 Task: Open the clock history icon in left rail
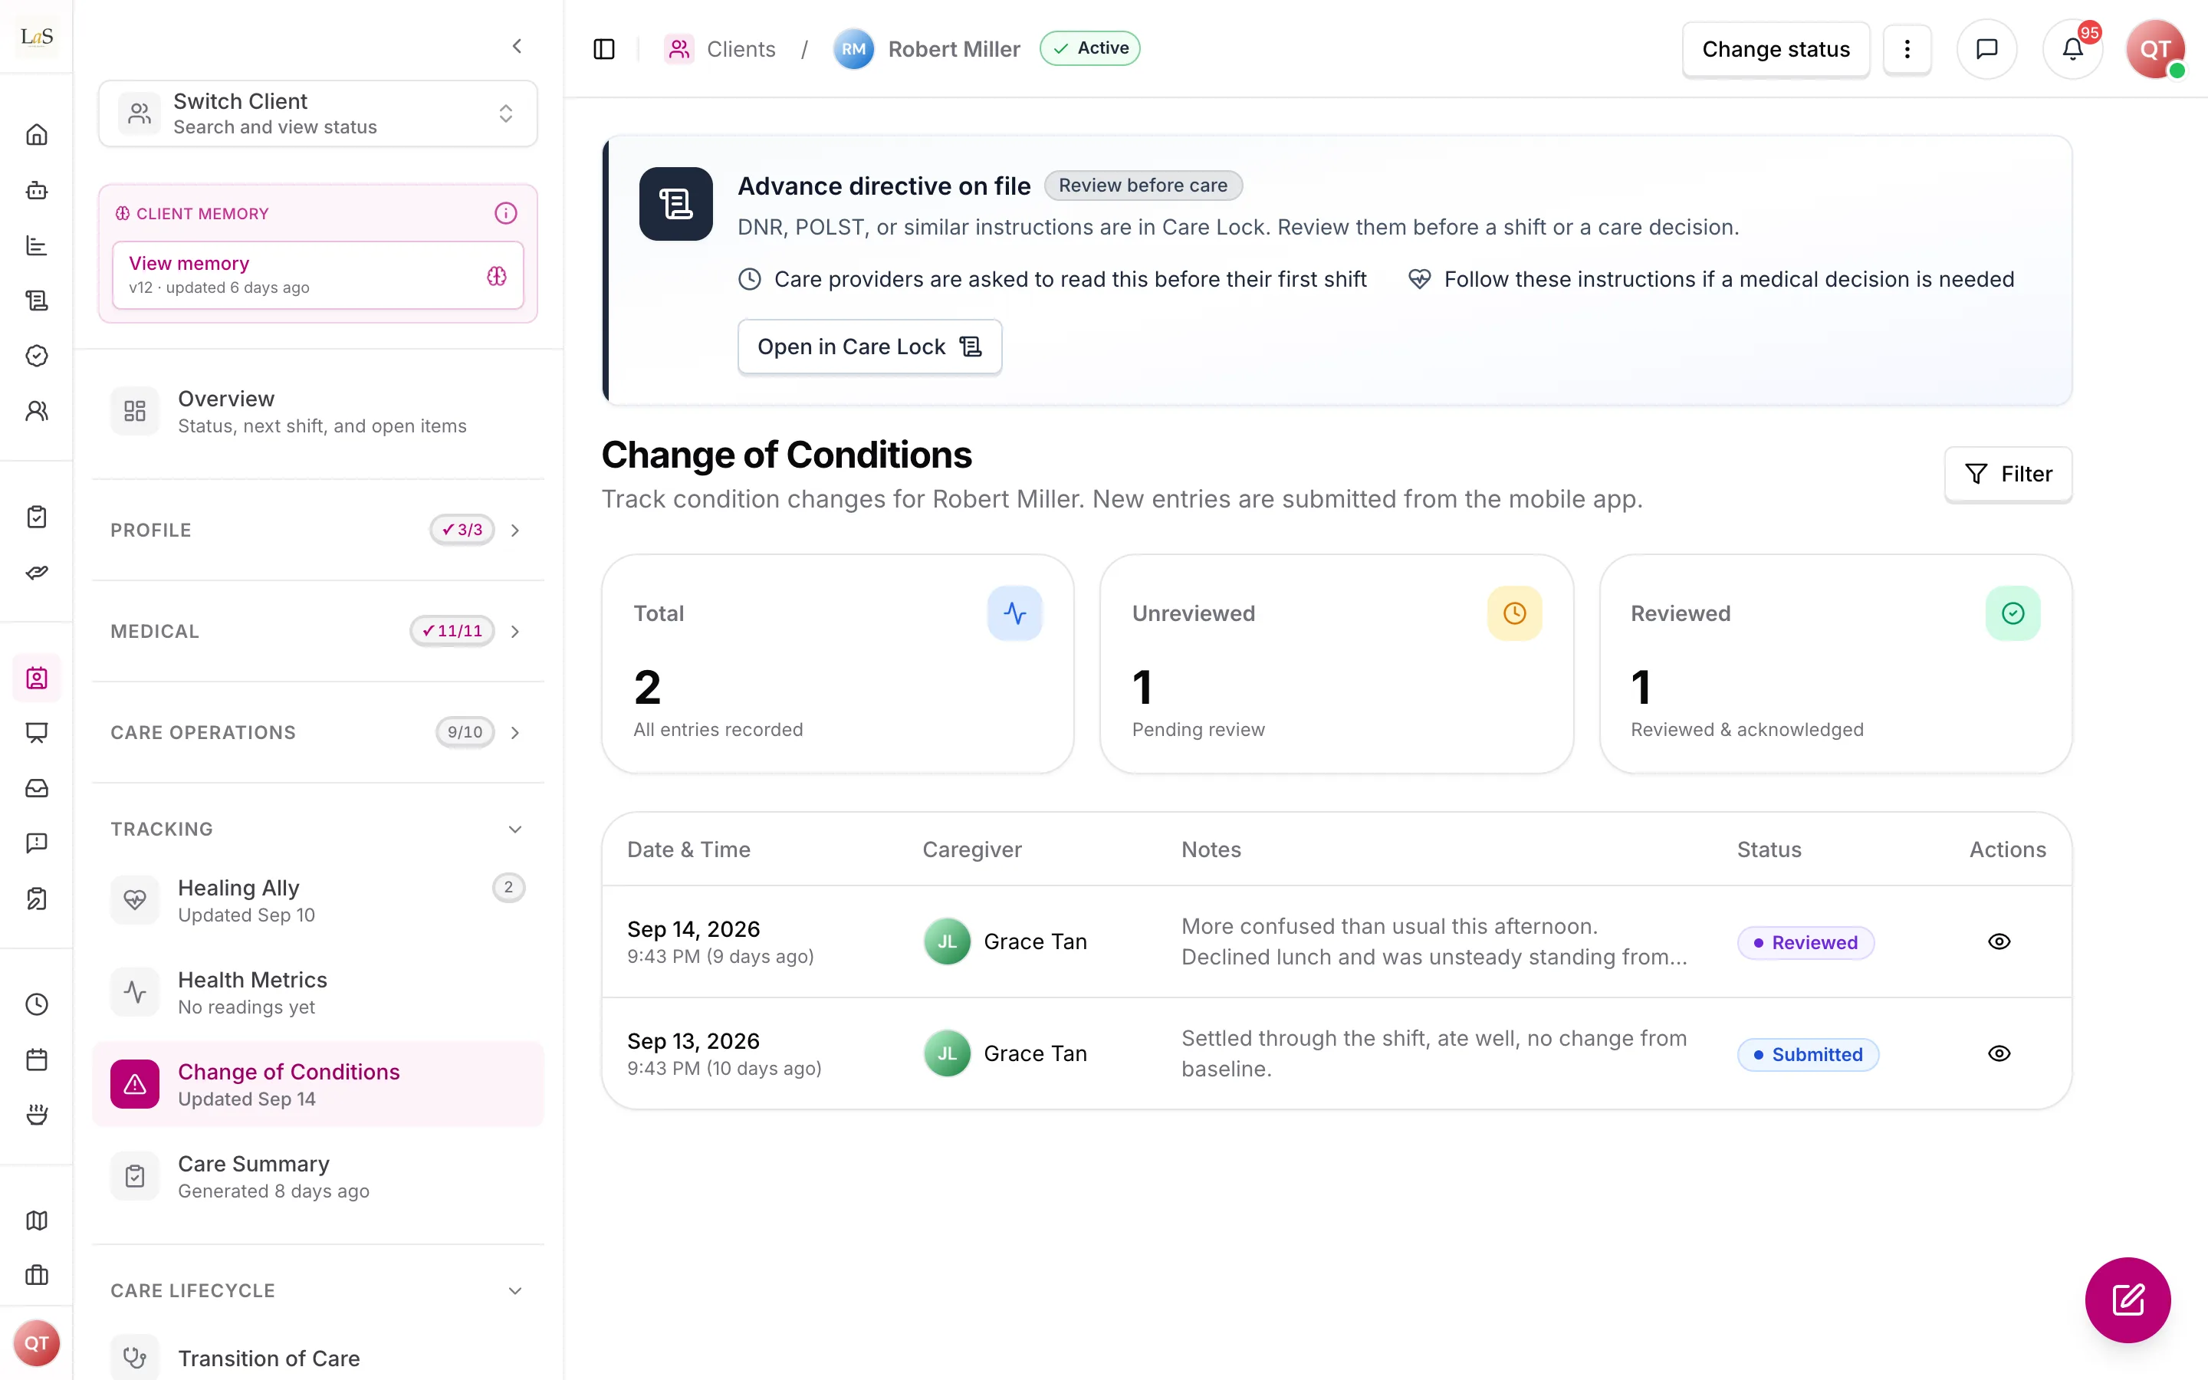pos(37,1004)
